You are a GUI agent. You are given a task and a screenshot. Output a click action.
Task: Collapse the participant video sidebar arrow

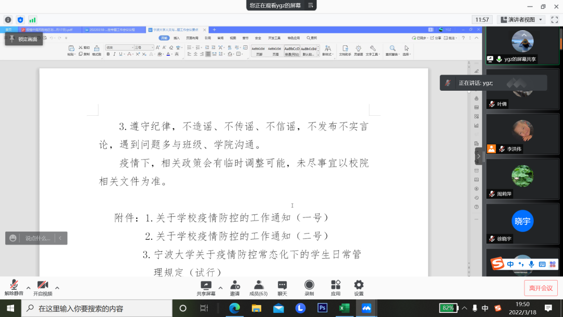click(x=478, y=156)
